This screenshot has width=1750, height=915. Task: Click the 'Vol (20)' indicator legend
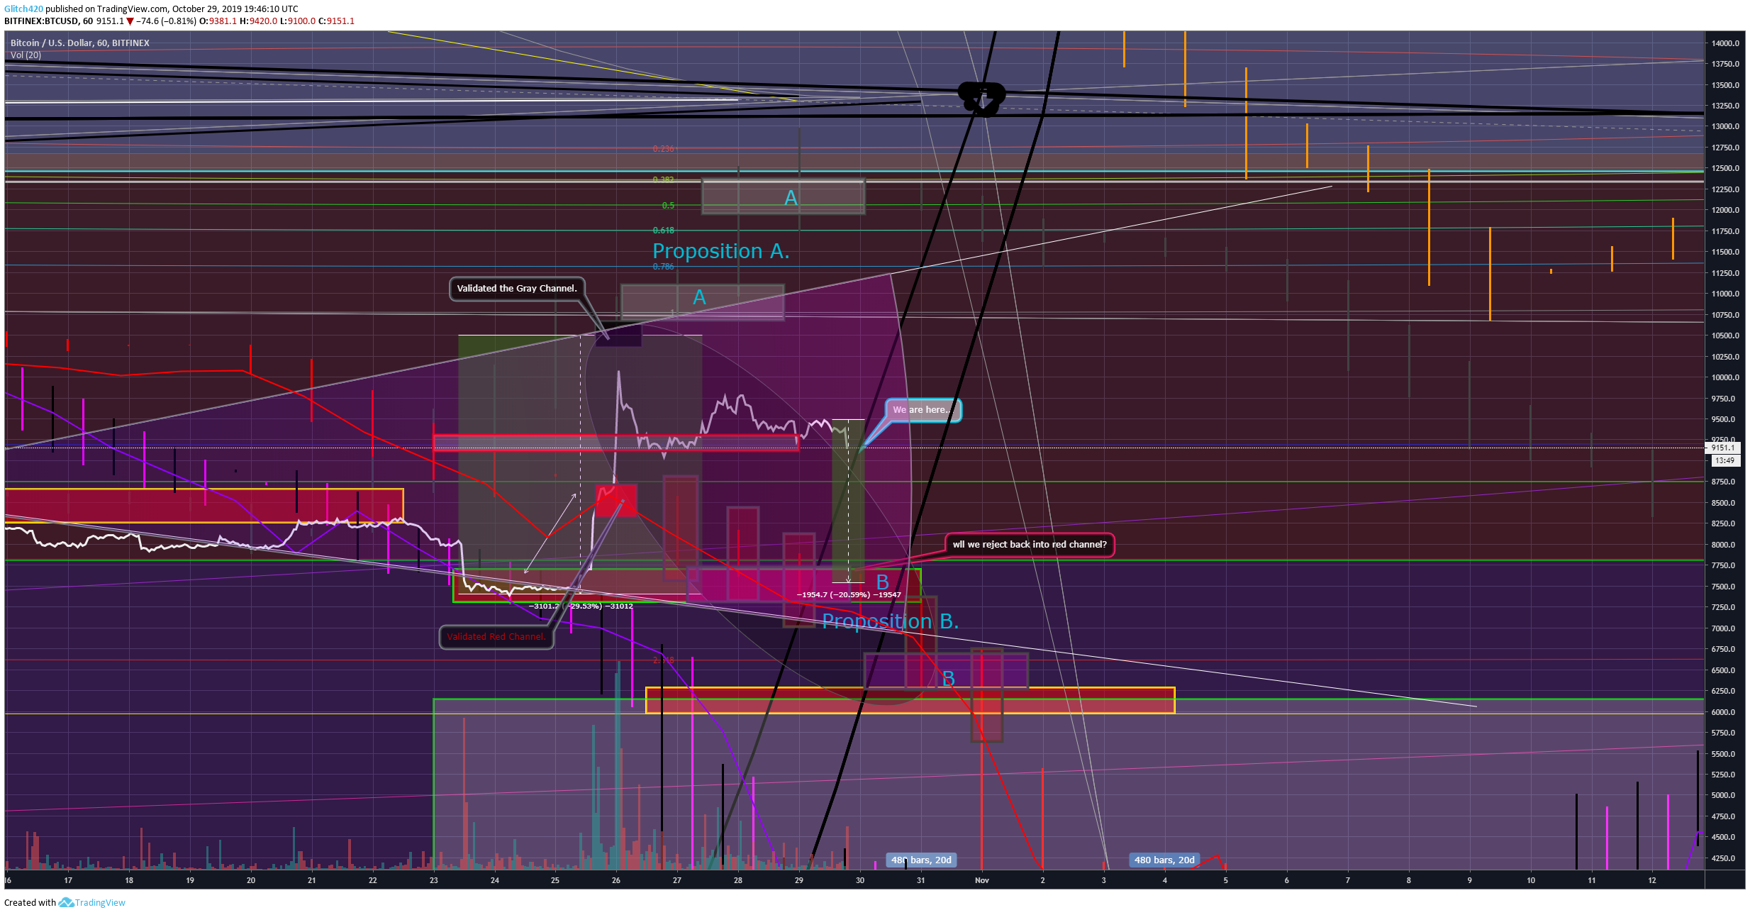[x=26, y=55]
